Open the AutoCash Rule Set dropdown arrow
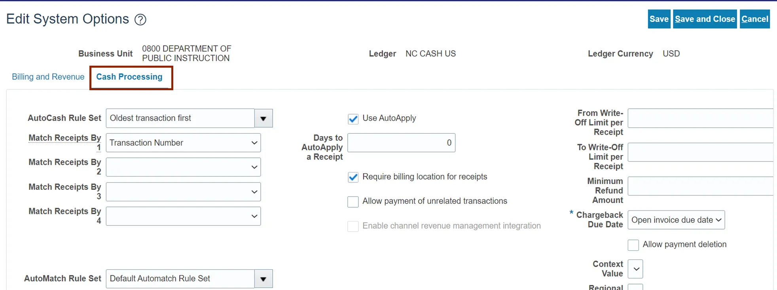The width and height of the screenshot is (777, 290). point(263,118)
